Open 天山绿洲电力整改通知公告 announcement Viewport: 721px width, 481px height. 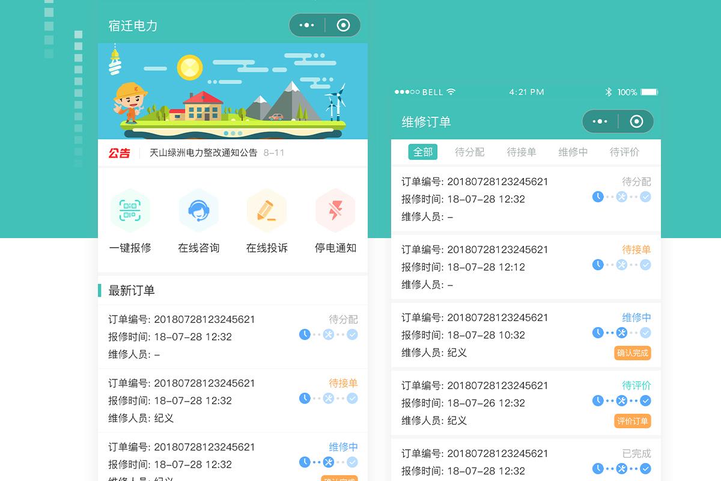[203, 153]
